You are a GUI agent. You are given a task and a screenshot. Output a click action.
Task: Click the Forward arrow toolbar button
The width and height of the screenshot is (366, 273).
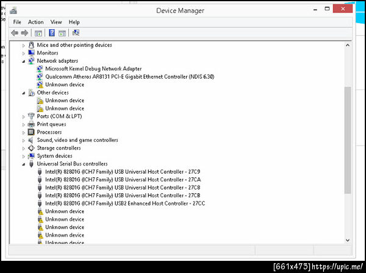point(24,33)
